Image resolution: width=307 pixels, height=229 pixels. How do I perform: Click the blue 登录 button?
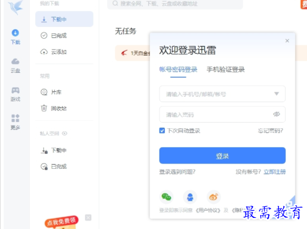[x=222, y=156]
